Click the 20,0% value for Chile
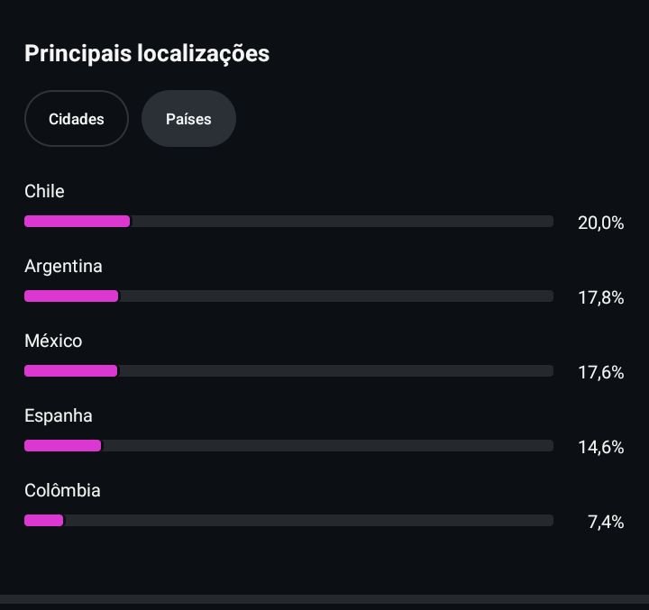Viewport: 649px width, 610px height. pyautogui.click(x=600, y=223)
